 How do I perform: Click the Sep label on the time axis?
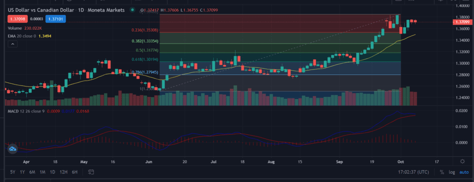click(340, 162)
